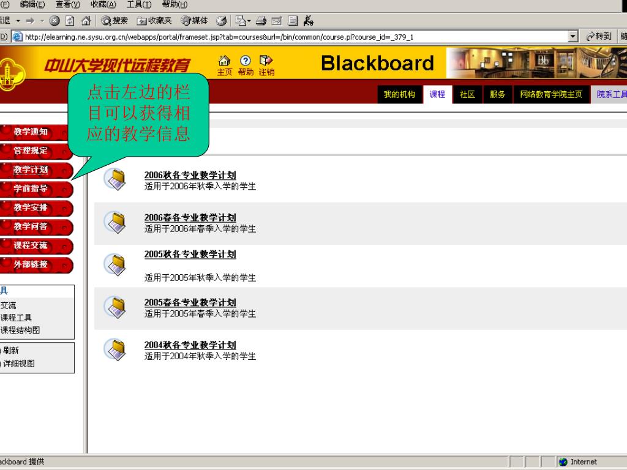Screen dimensions: 627x470
Task: Open the Help (帮助) menu
Action: click(175, 4)
